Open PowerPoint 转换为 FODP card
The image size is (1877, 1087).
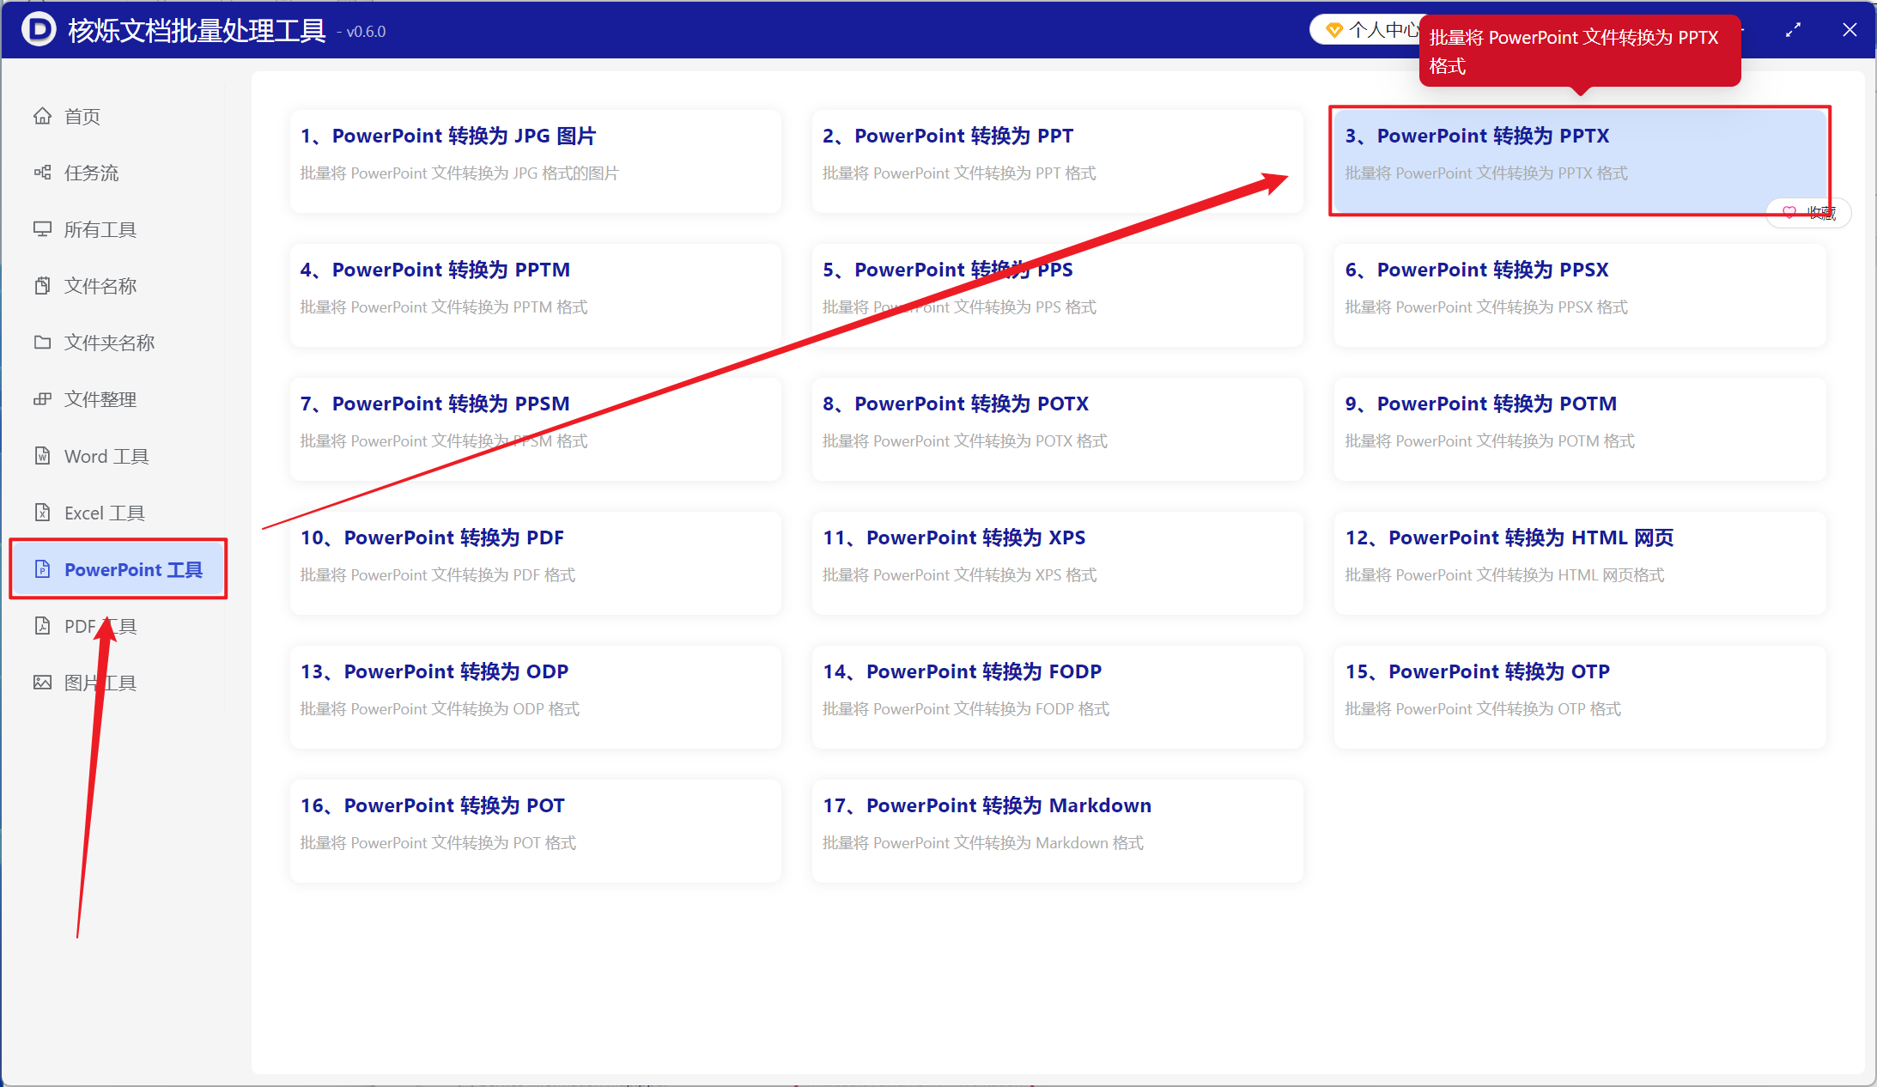[x=1058, y=697]
